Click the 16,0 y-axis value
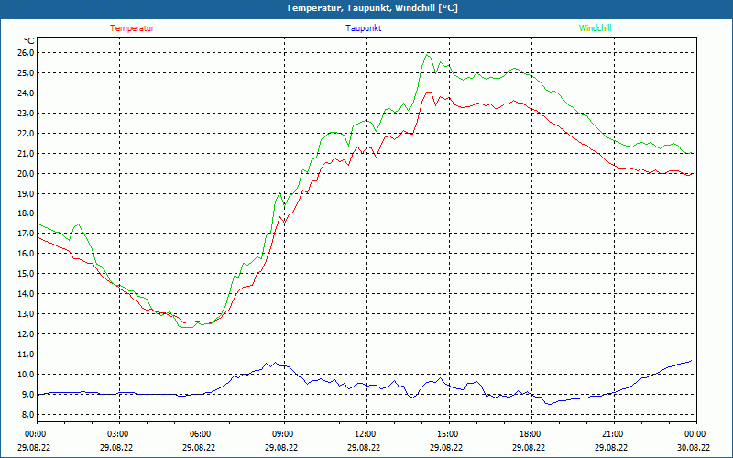This screenshot has width=733, height=458. [x=26, y=254]
